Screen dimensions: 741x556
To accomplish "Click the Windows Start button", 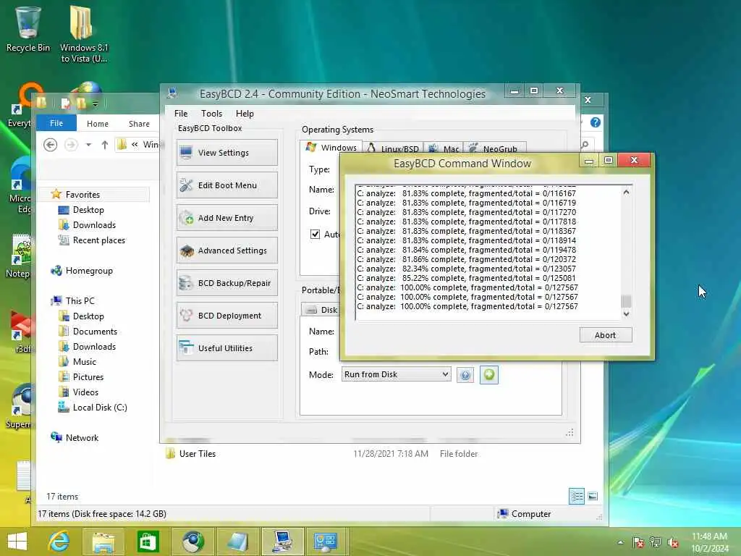I will tap(17, 542).
